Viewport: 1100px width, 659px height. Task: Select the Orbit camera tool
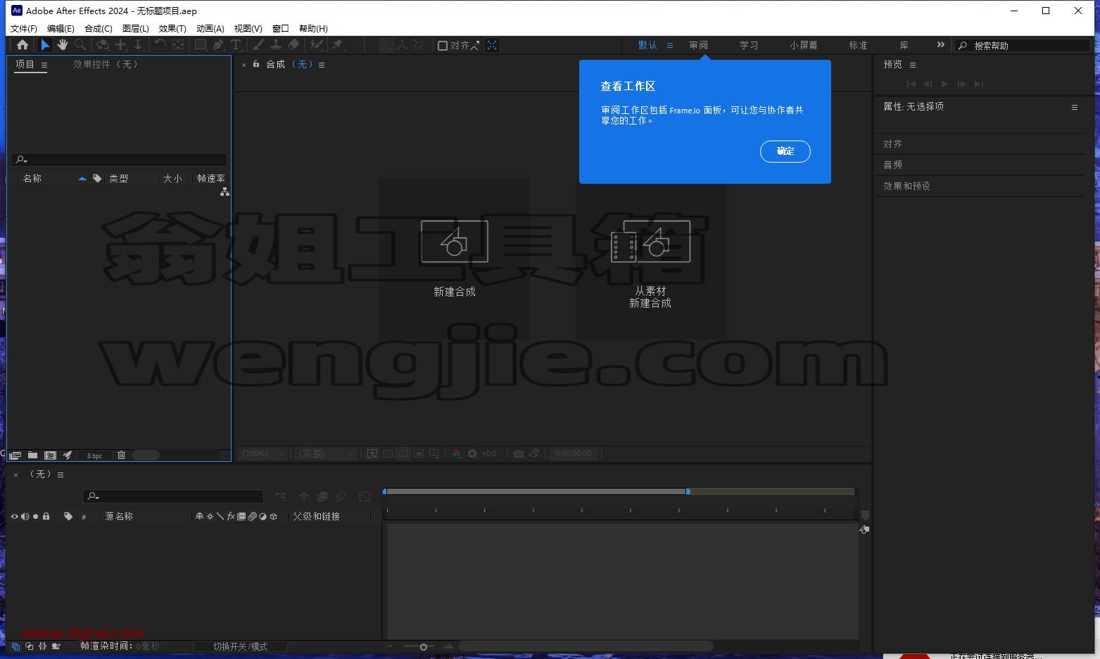[103, 45]
